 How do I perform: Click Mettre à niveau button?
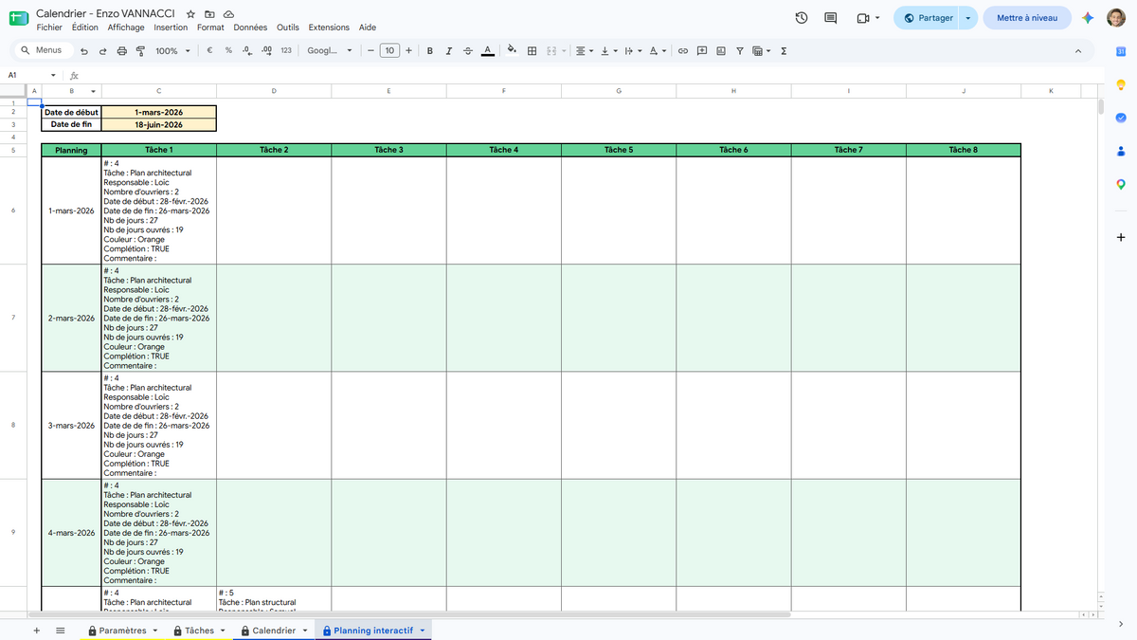tap(1027, 18)
